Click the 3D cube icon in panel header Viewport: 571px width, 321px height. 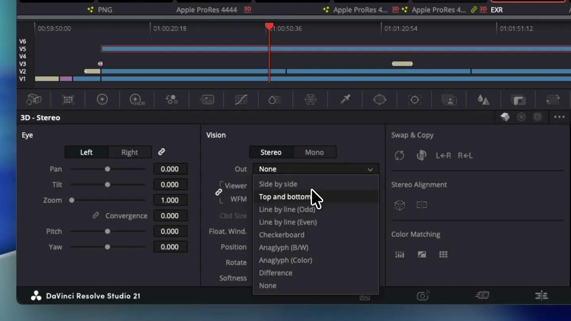pos(505,117)
